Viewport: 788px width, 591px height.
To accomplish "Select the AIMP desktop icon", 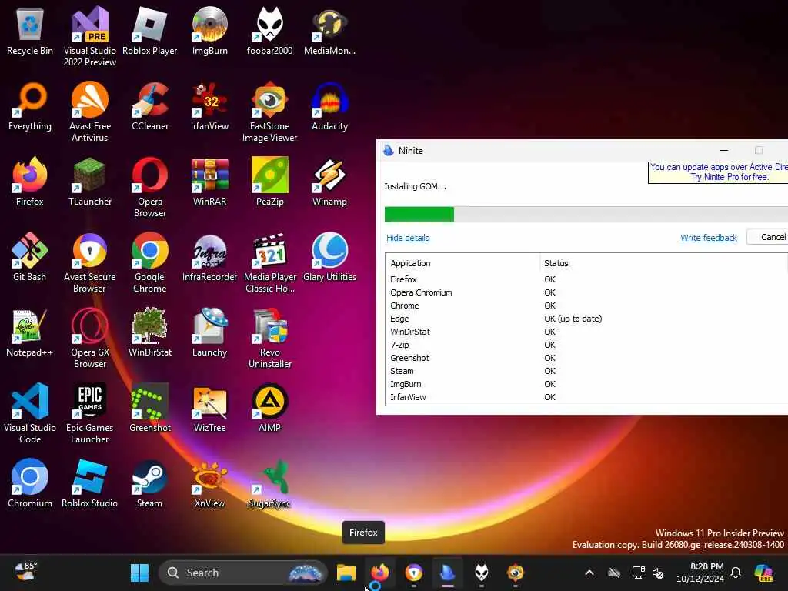I will (x=270, y=408).
